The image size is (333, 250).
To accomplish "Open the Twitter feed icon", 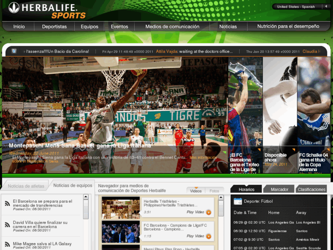I will [x=14, y=51].
